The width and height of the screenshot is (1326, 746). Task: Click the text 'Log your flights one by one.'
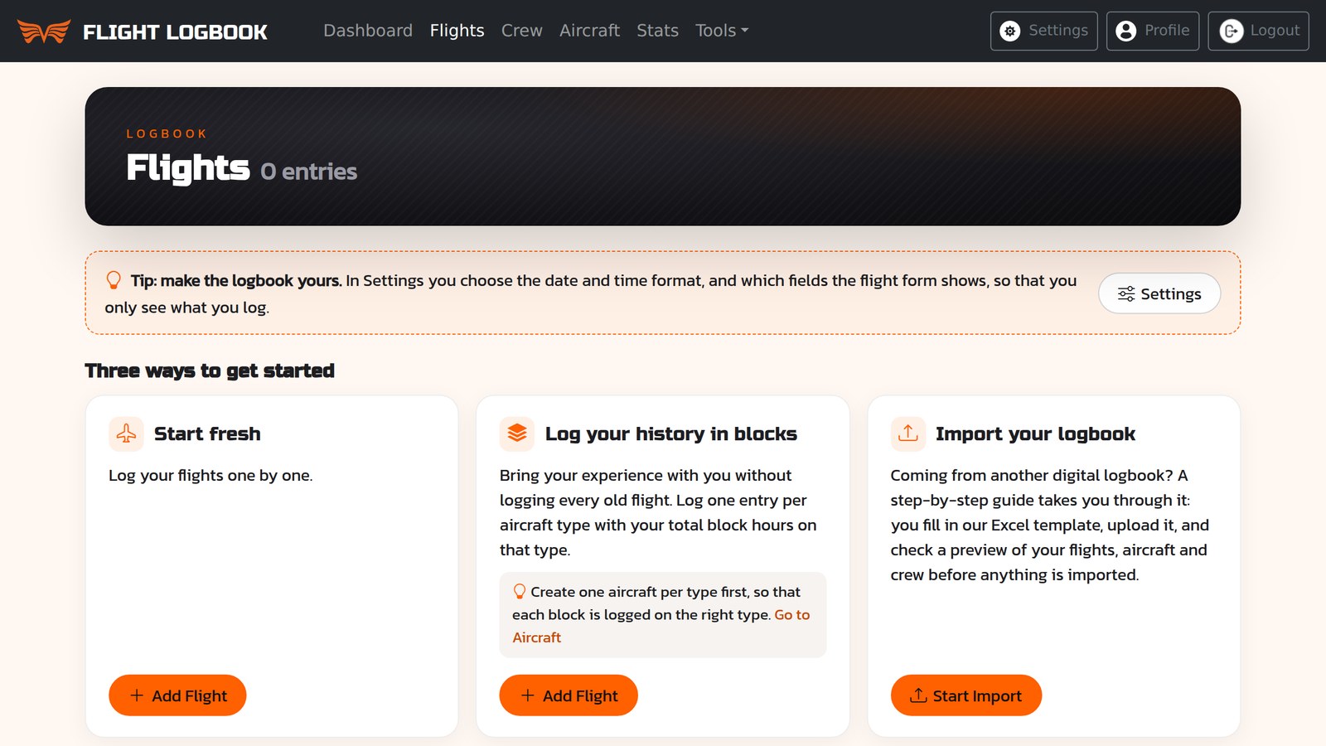[x=211, y=475]
